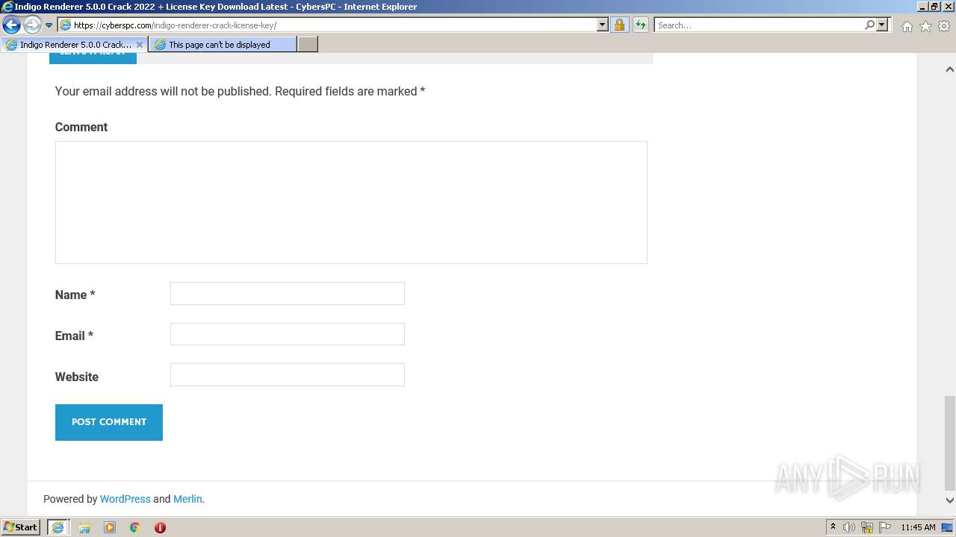956x537 pixels.
Task: Open Favorites star icon
Action: click(925, 26)
